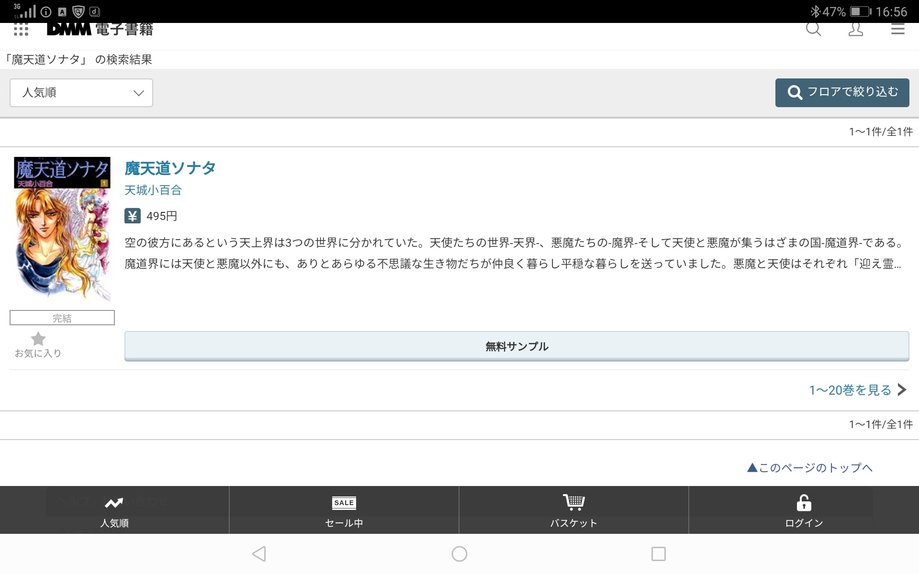Click the DMM 電子書籍 logo
Image resolution: width=919 pixels, height=574 pixels.
pyautogui.click(x=101, y=30)
